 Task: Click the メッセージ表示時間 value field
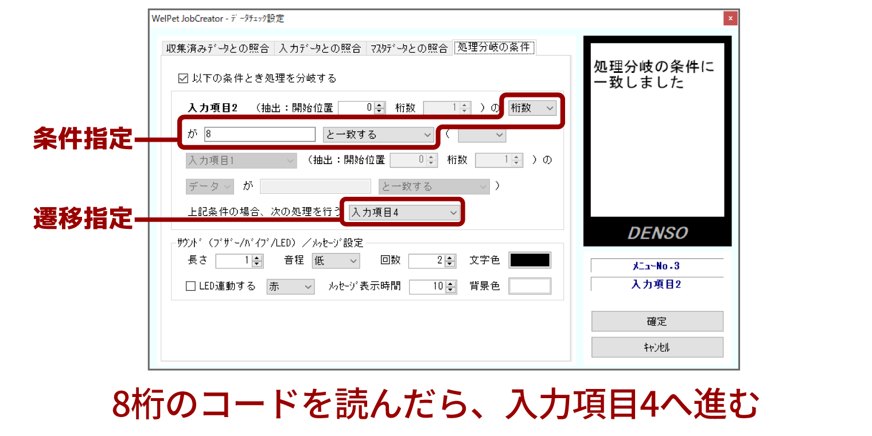[427, 286]
